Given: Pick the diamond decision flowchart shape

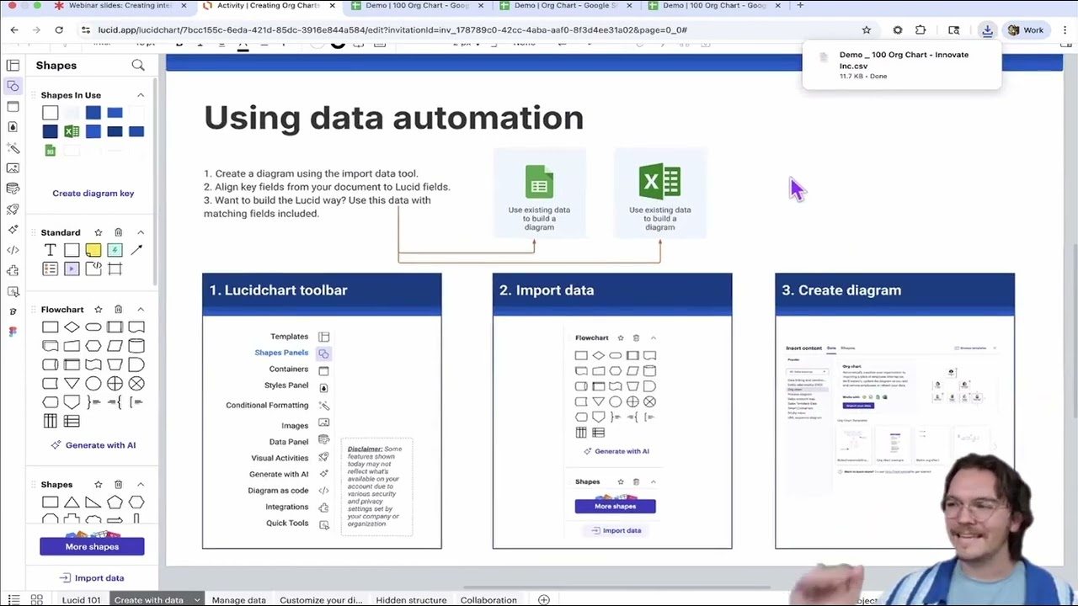Looking at the screenshot, I should (x=72, y=327).
